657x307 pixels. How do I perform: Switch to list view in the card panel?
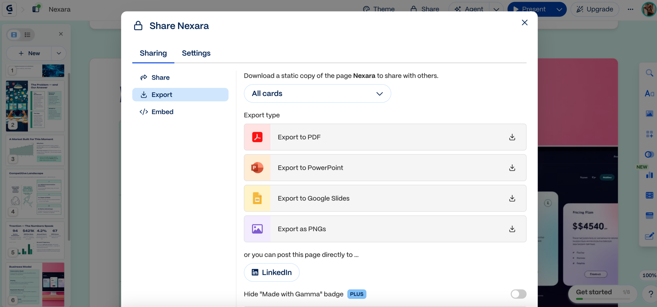point(27,35)
